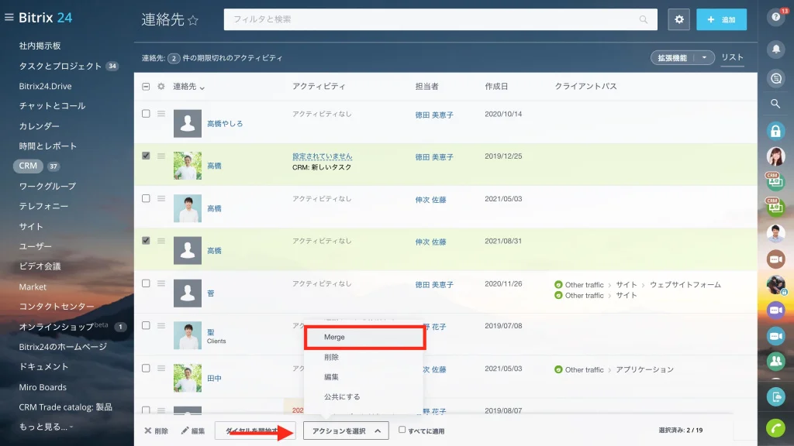
Task: Open Bitrix24.Drive in left menu
Action: (x=45, y=86)
